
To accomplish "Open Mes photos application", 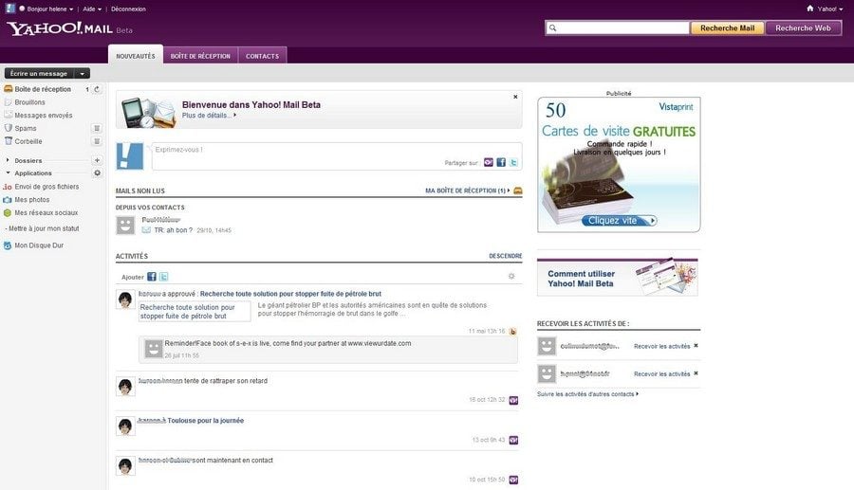I will coord(32,200).
